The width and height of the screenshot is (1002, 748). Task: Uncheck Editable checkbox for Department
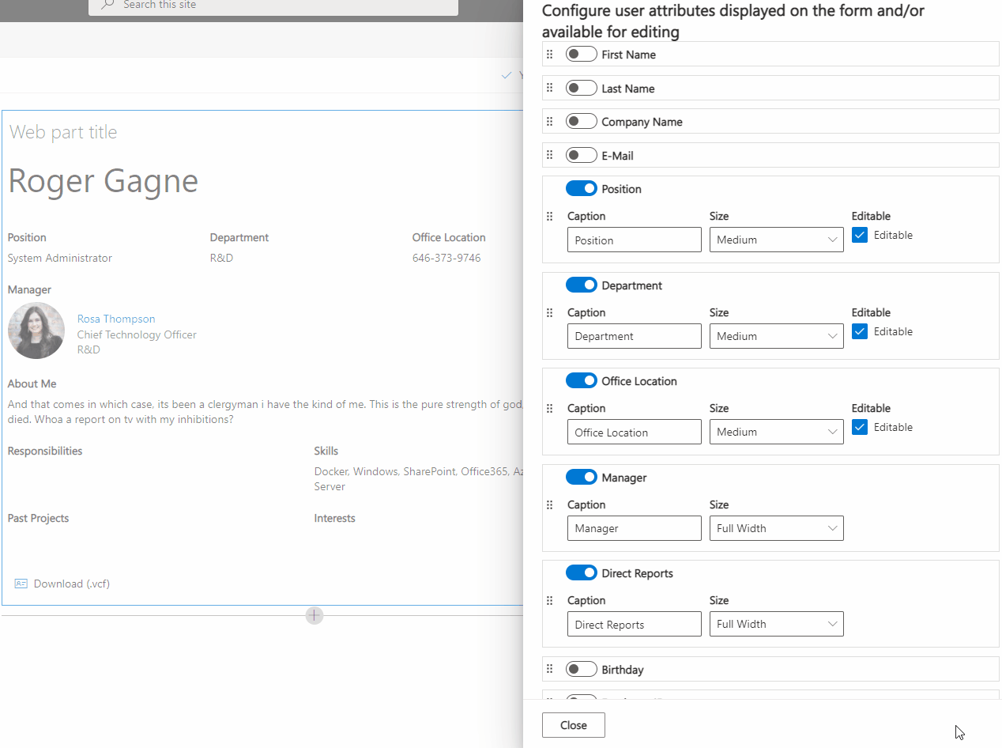point(860,331)
